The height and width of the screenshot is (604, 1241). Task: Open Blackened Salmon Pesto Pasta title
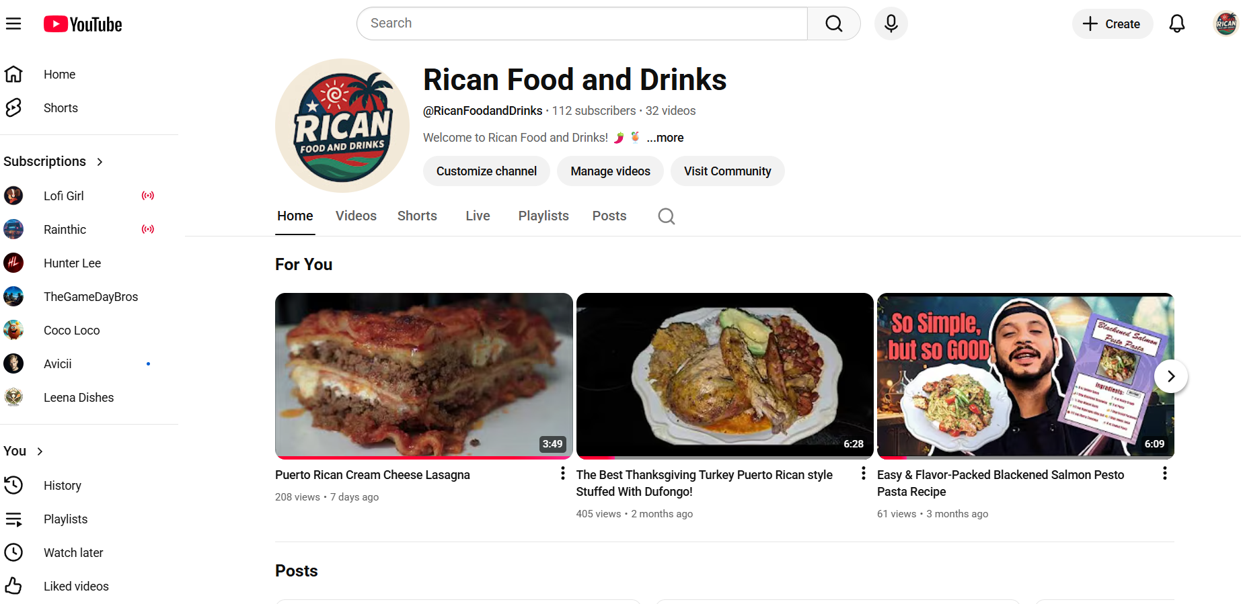tap(1001, 483)
